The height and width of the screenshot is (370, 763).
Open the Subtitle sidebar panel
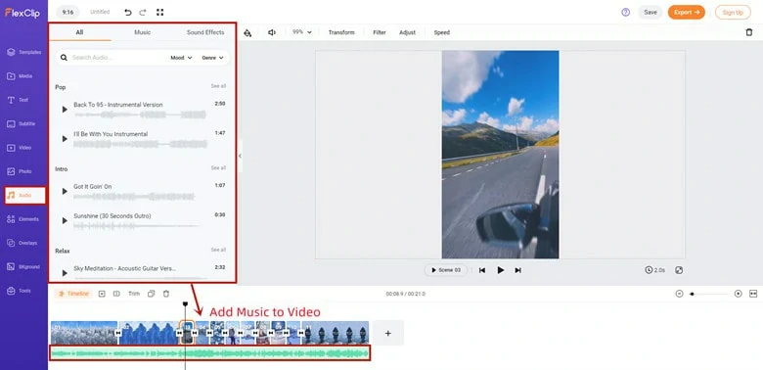pyautogui.click(x=23, y=123)
